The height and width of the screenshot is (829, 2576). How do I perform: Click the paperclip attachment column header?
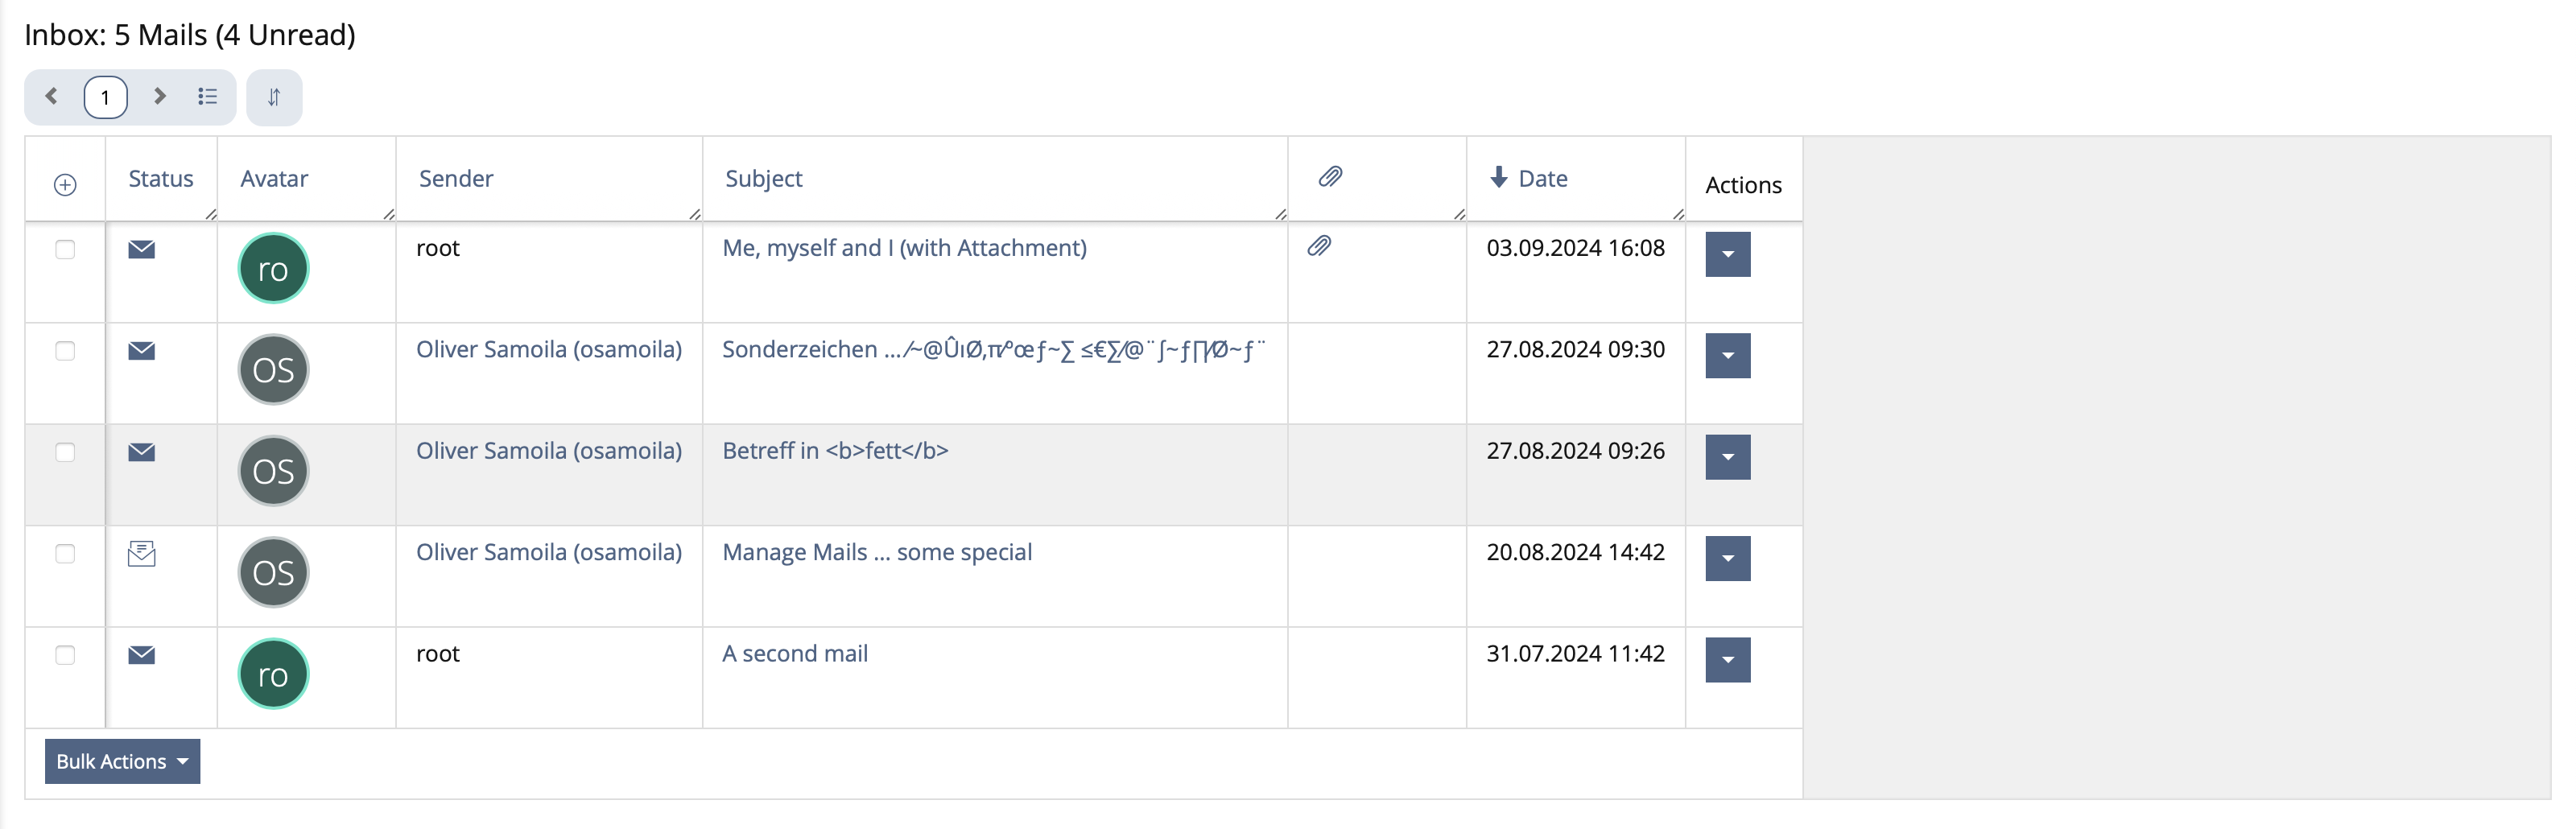pyautogui.click(x=1330, y=178)
